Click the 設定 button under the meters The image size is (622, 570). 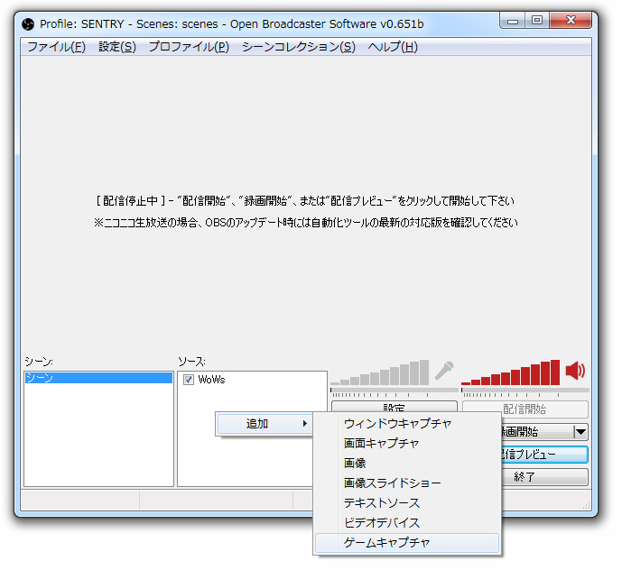click(x=395, y=407)
